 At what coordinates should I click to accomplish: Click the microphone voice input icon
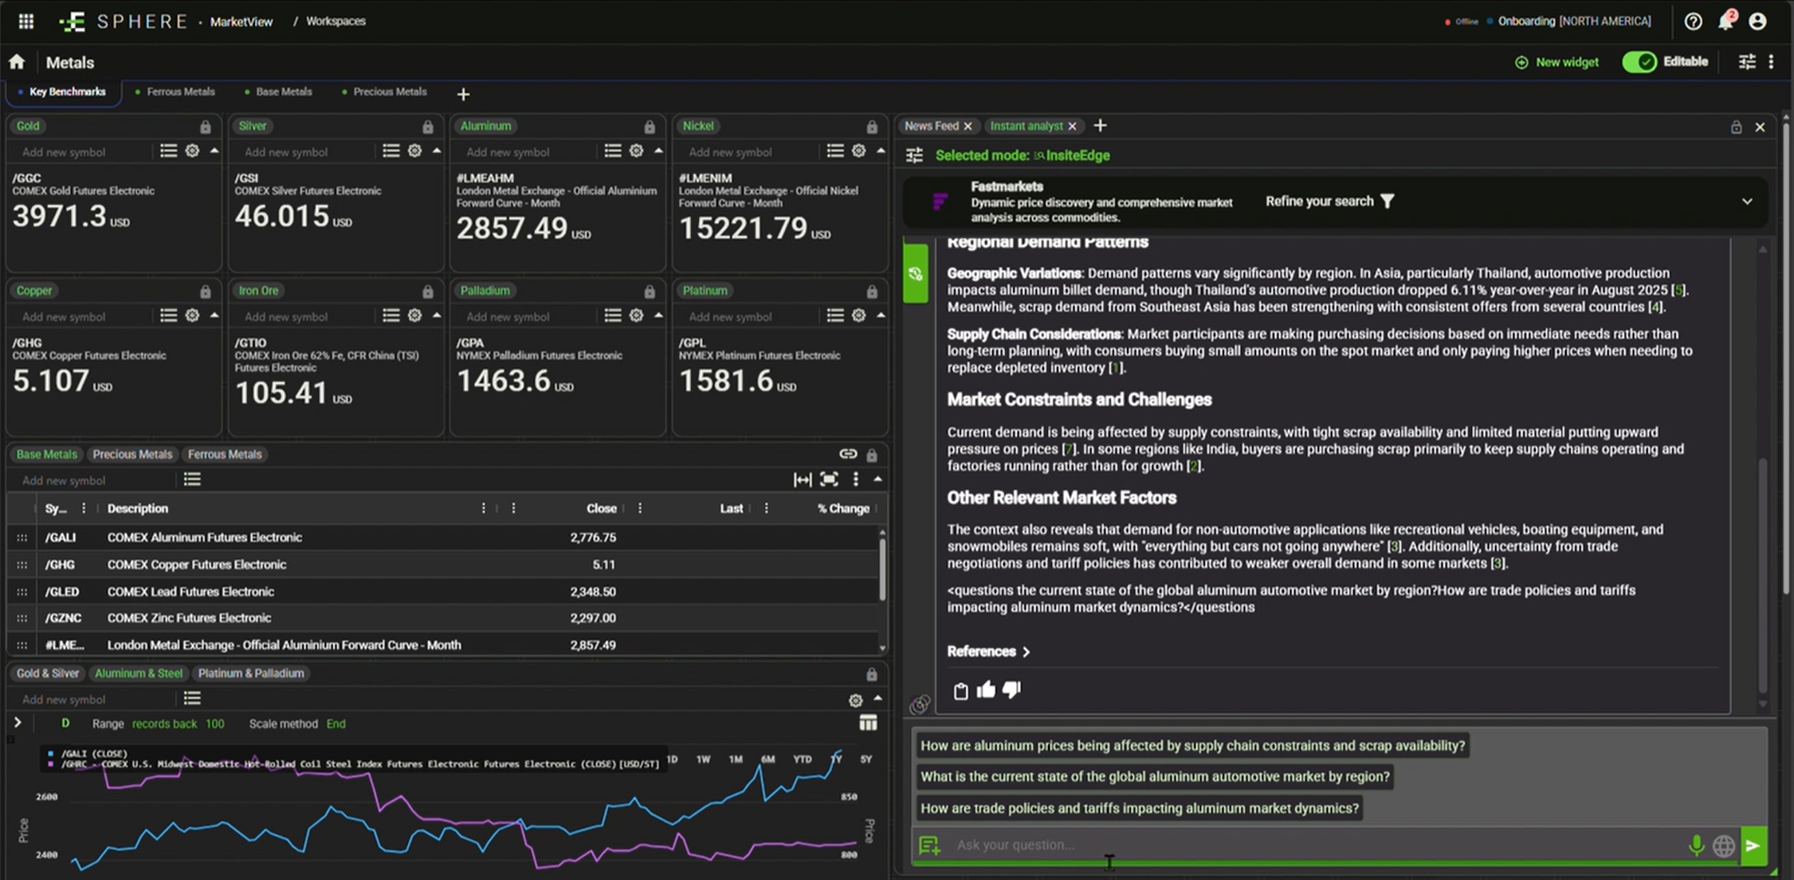click(1696, 845)
